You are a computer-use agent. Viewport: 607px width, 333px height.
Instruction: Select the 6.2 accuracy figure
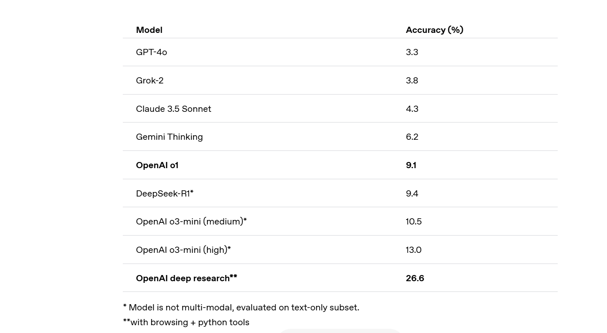coord(412,137)
